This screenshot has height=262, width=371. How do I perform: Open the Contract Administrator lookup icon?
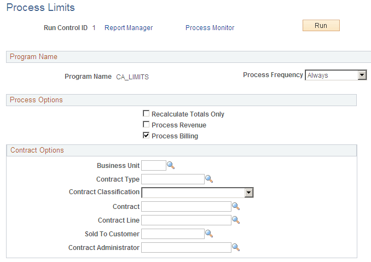[236, 247]
